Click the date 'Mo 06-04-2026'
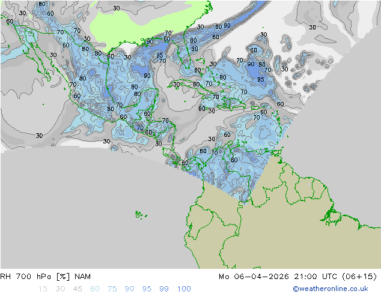 click(254, 277)
